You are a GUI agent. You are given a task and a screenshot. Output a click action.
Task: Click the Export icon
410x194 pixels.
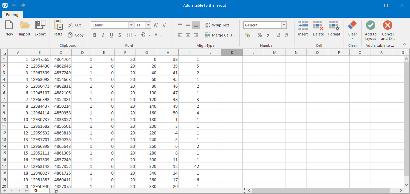(40, 25)
